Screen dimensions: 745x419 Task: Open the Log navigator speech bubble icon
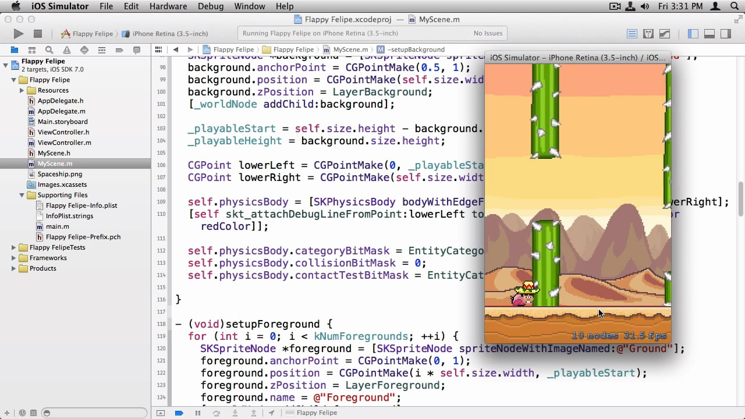(x=137, y=50)
